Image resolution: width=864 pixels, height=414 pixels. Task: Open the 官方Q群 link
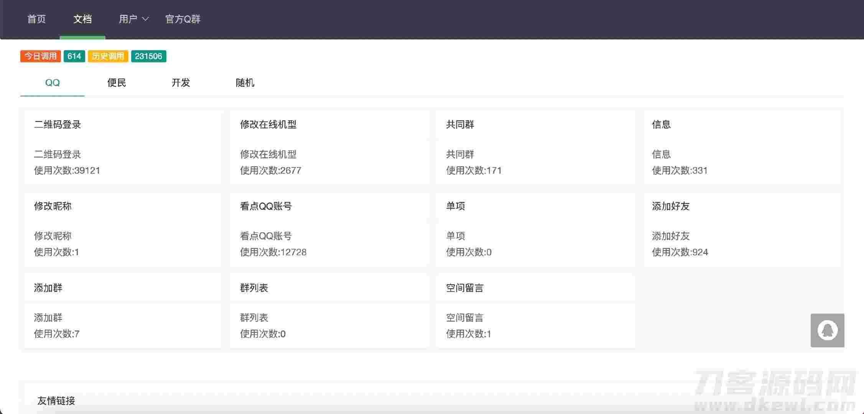click(183, 19)
